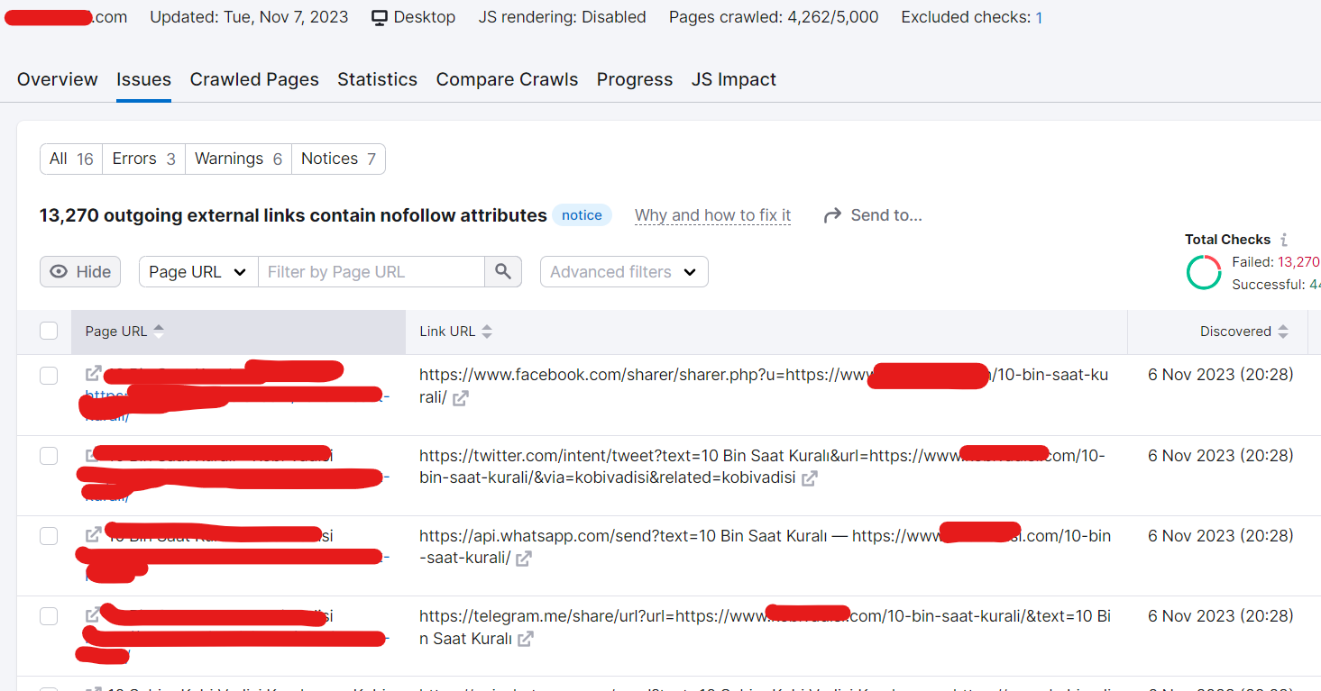The width and height of the screenshot is (1321, 691).
Task: Open page URL external icon in Facebook row
Action: (93, 374)
